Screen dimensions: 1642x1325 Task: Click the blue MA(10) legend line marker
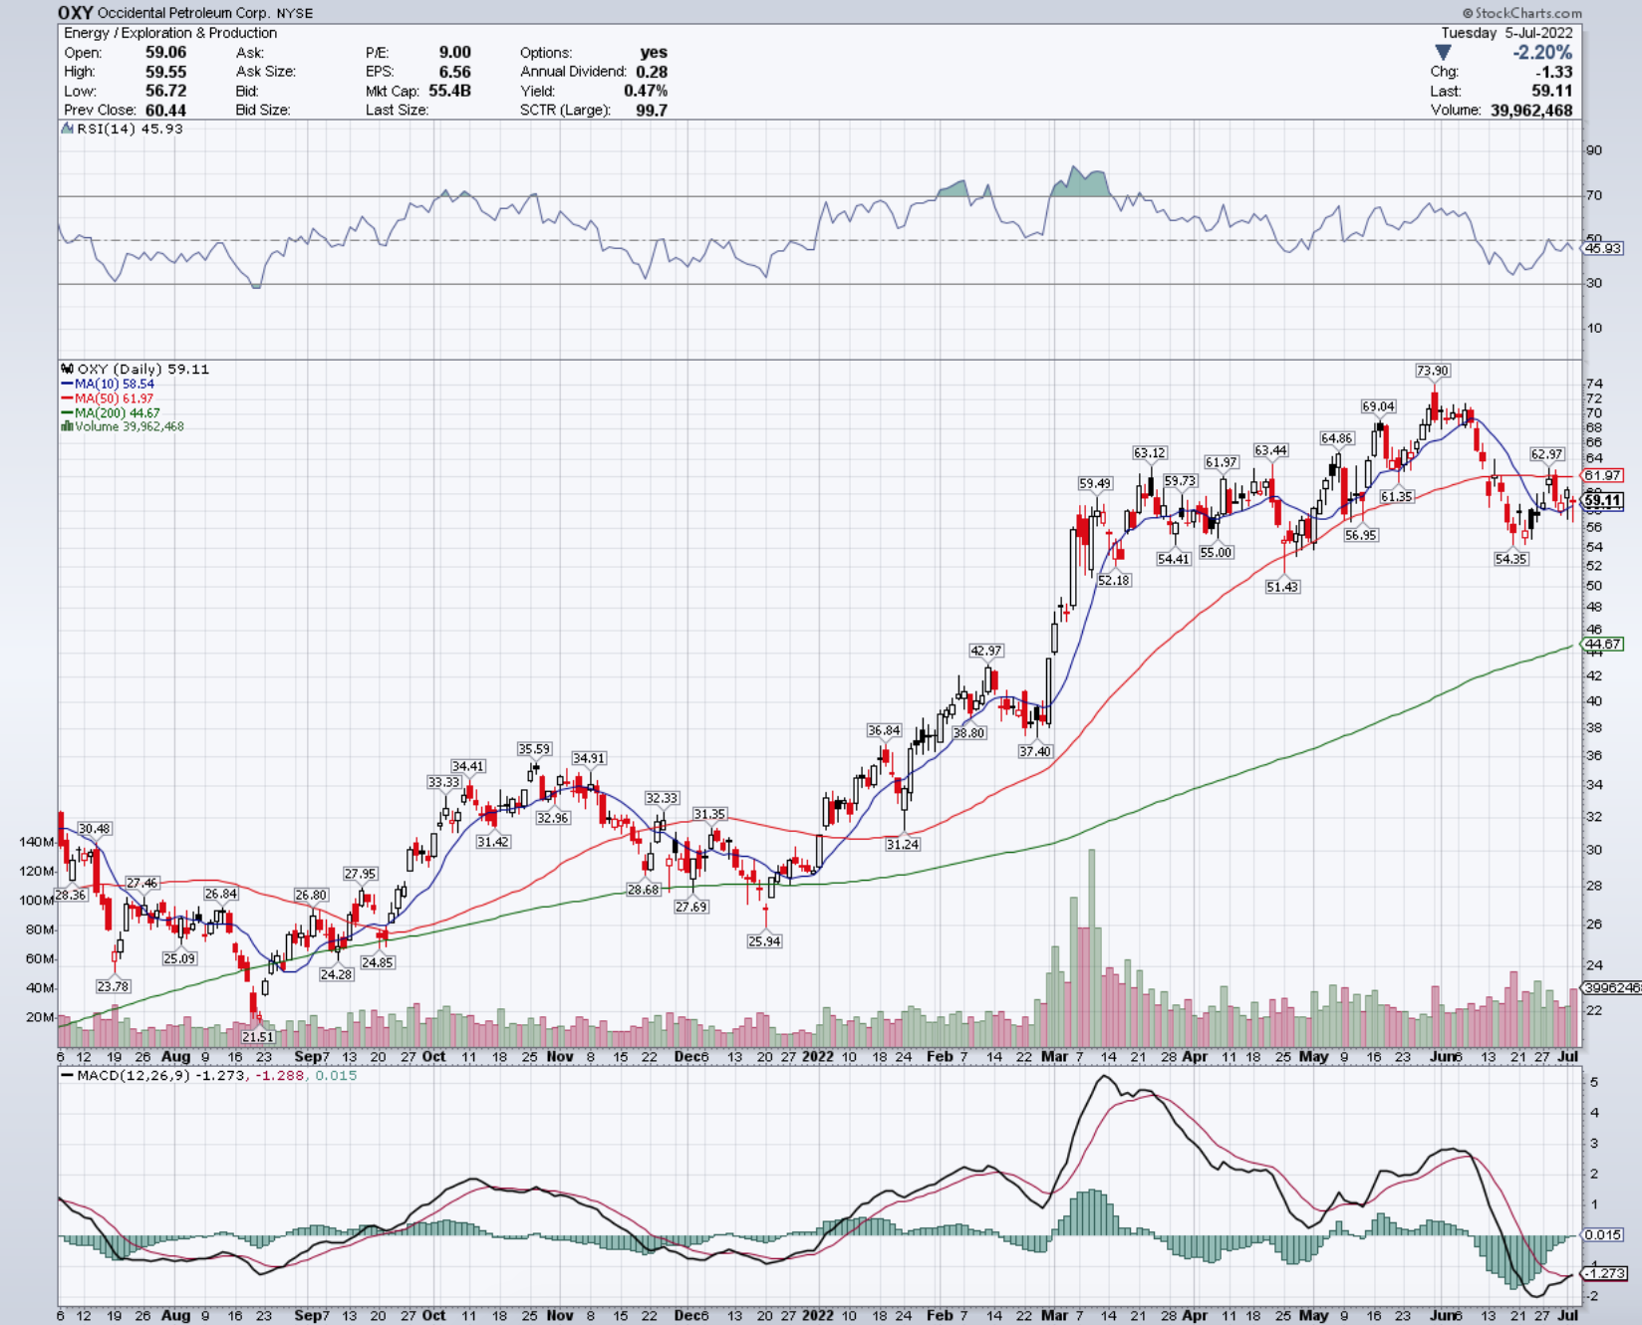68,384
